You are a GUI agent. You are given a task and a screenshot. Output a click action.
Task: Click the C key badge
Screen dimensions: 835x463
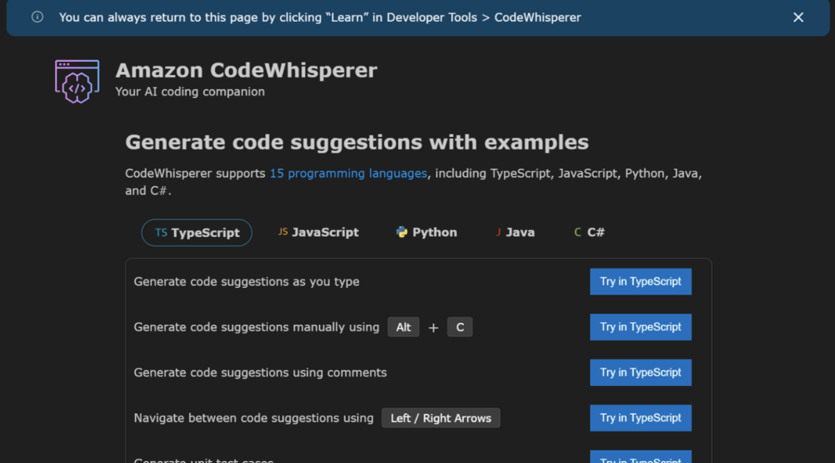(x=460, y=327)
